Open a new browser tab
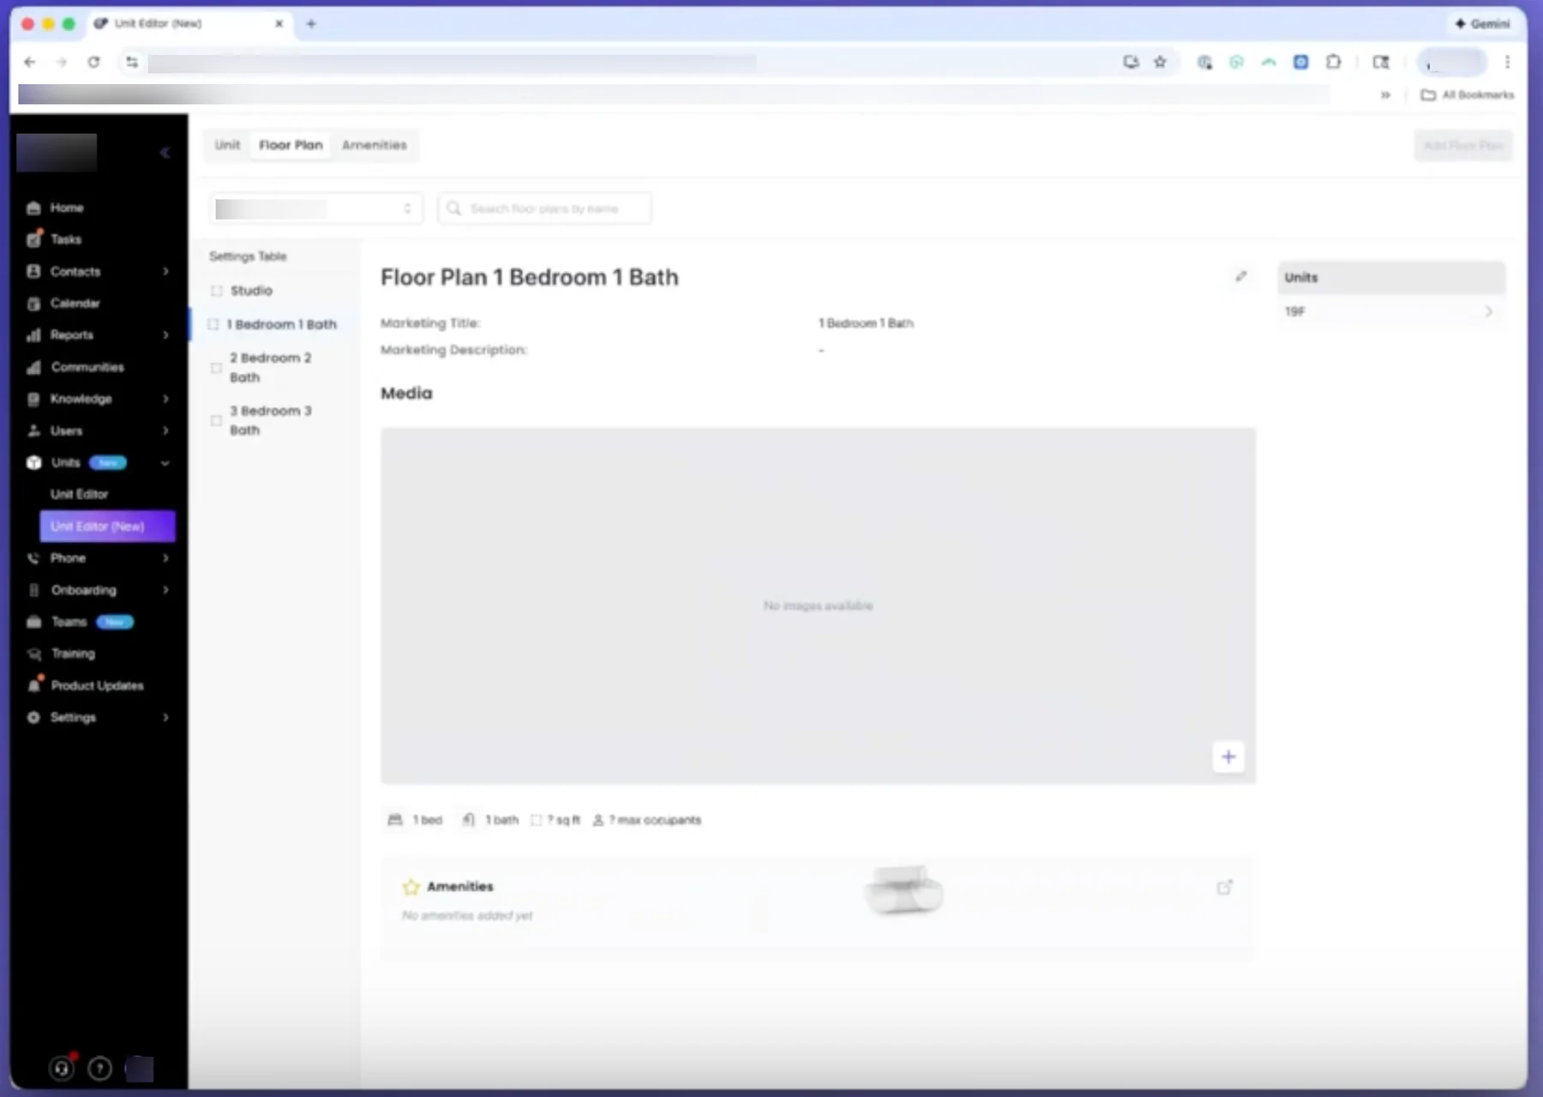This screenshot has height=1097, width=1543. 311,24
